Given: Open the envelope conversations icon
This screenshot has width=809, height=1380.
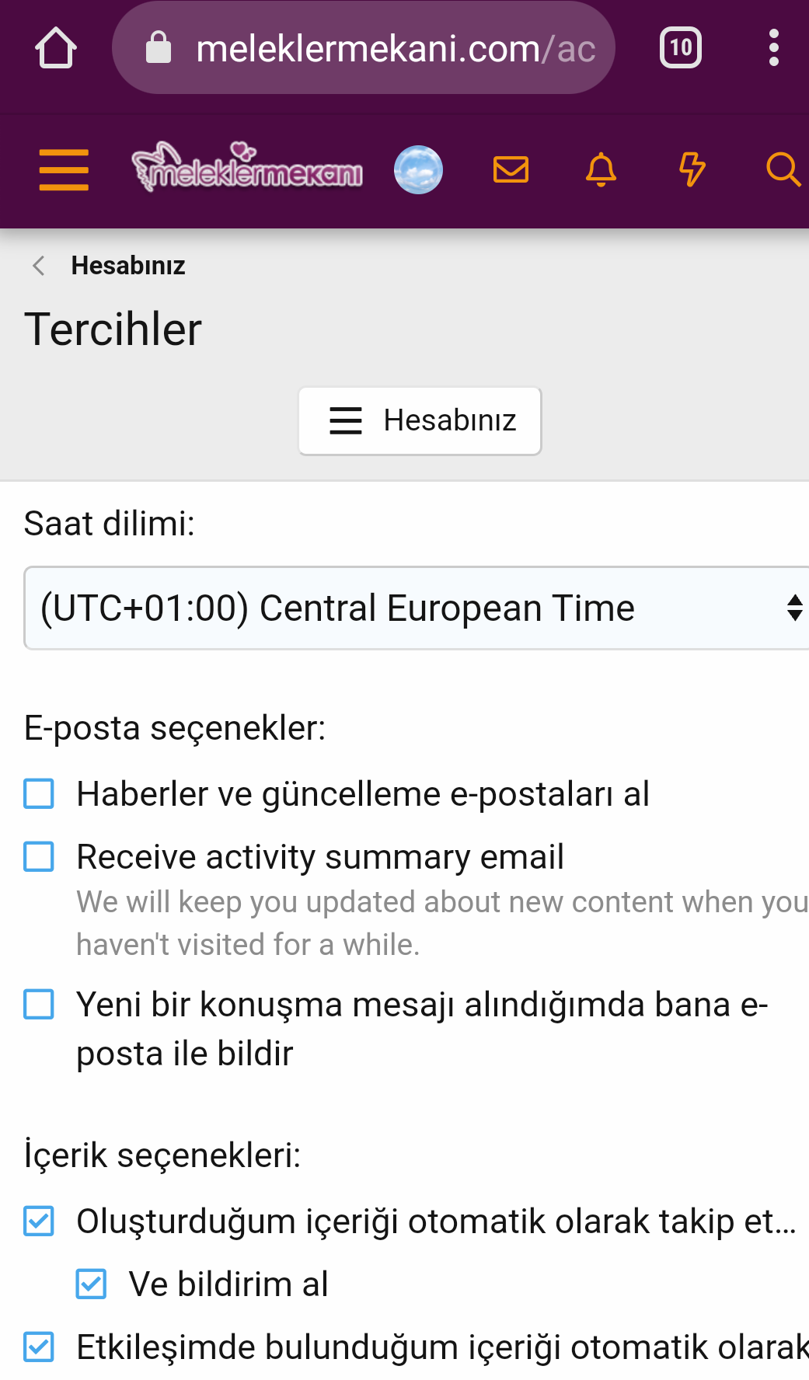Looking at the screenshot, I should pos(511,169).
